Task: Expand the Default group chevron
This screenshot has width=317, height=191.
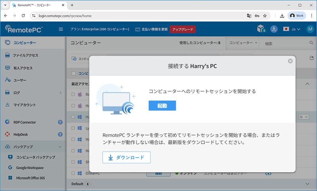Action: coord(307,184)
